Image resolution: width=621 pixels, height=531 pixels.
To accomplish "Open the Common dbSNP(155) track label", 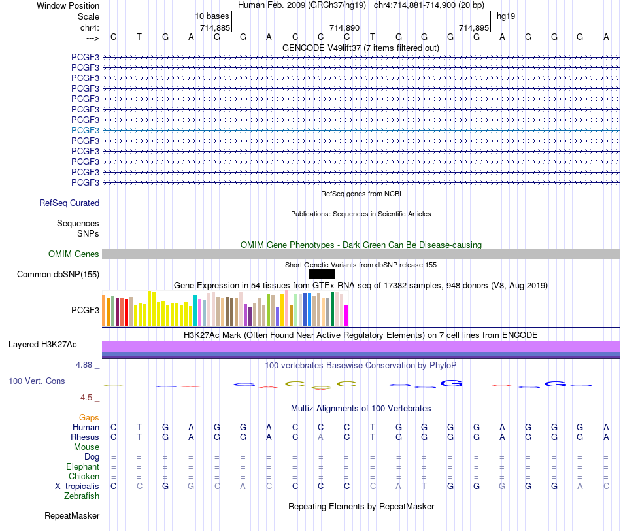I will [58, 274].
